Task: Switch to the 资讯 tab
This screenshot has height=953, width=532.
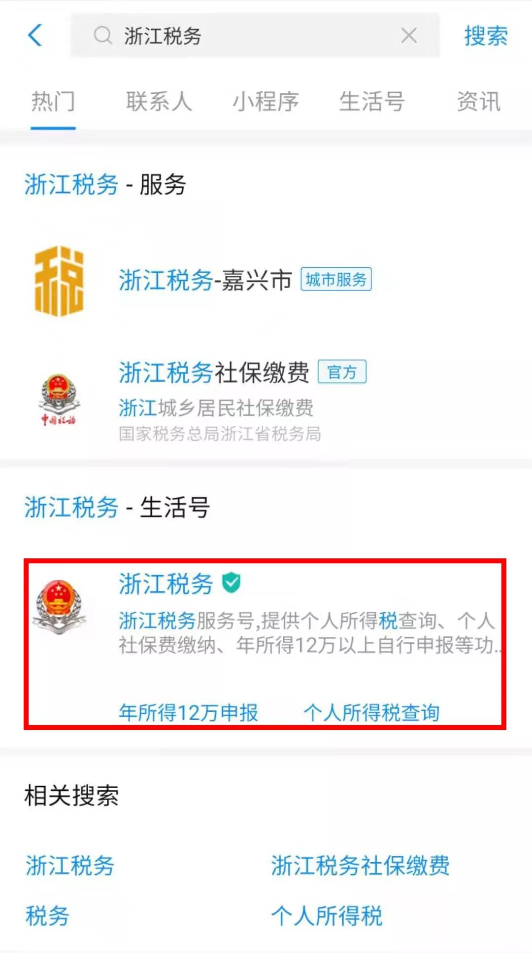Action: point(479,102)
